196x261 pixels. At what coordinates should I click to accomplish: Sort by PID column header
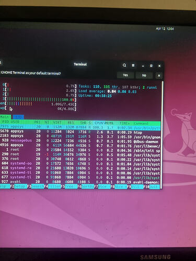pyautogui.click(x=6, y=122)
